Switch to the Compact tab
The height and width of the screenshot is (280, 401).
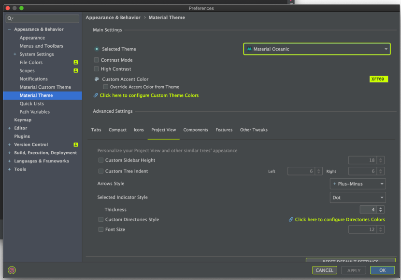[x=117, y=130]
